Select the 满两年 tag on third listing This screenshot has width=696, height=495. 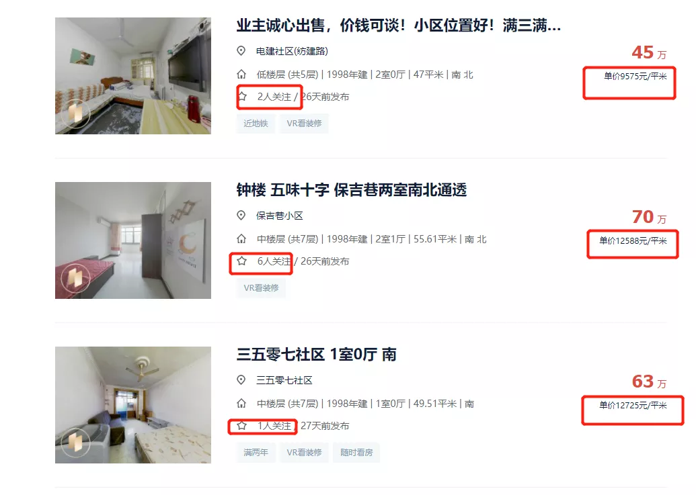pyautogui.click(x=256, y=453)
